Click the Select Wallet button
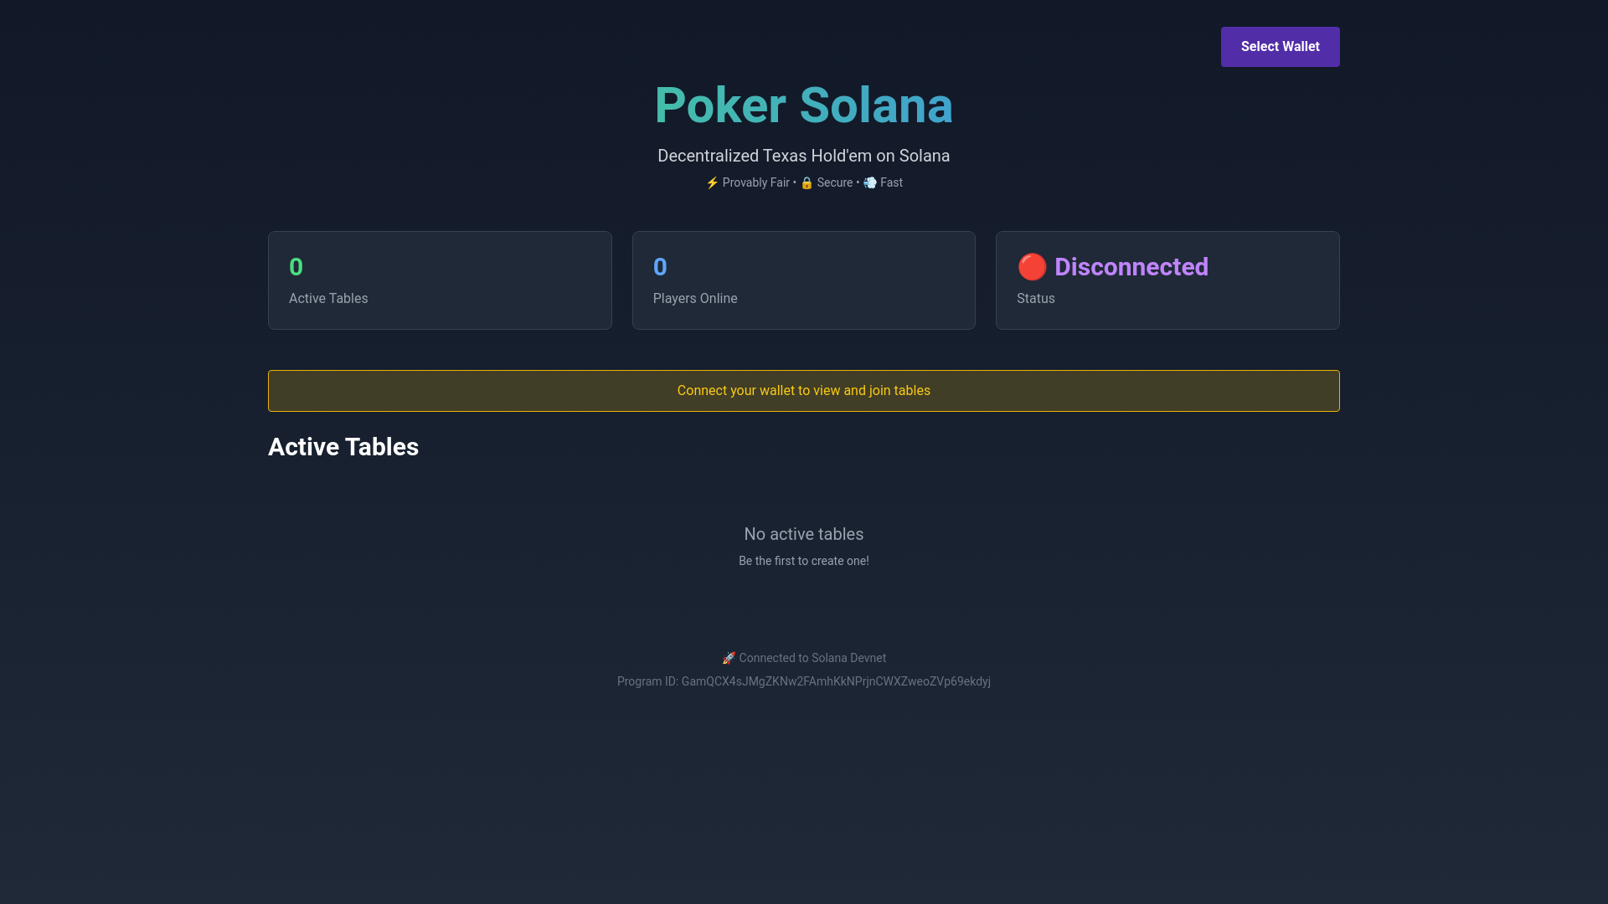Image resolution: width=1608 pixels, height=904 pixels. [x=1280, y=47]
